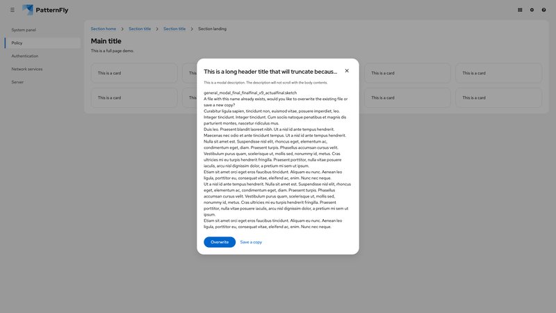Open the application launcher grid icon

(x=520, y=10)
